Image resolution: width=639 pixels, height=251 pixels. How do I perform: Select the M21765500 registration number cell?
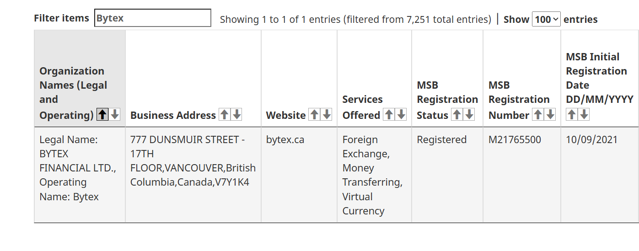coord(515,140)
